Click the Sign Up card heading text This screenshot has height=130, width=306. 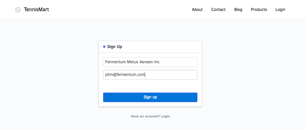tap(115, 47)
